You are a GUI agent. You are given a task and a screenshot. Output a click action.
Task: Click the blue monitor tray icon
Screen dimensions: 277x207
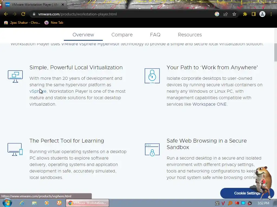[x=243, y=203]
